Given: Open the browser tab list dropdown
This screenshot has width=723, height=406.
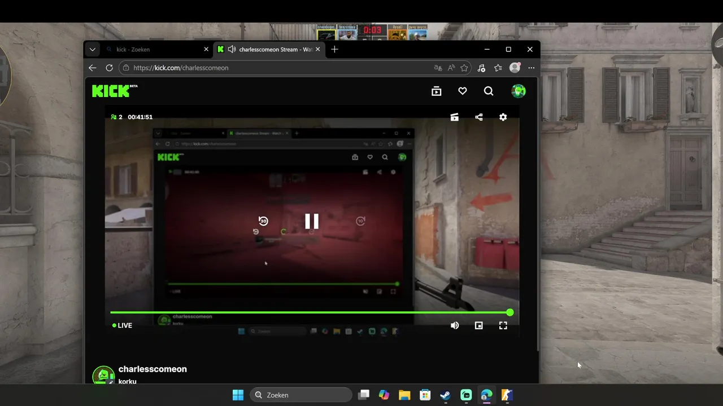Looking at the screenshot, I should tap(92, 50).
